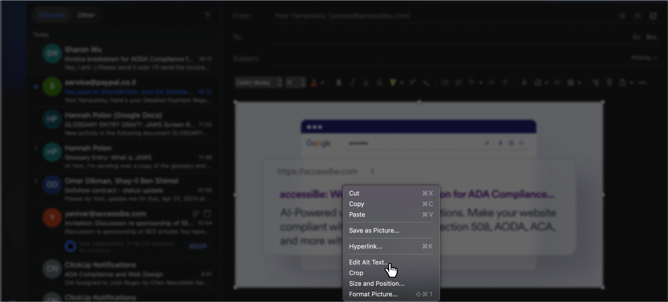Select the underline formatting icon
668x302 pixels.
[366, 82]
